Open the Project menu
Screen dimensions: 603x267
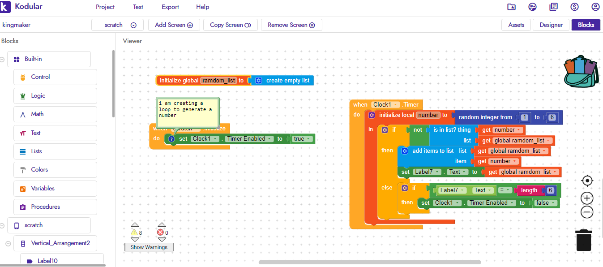(105, 7)
